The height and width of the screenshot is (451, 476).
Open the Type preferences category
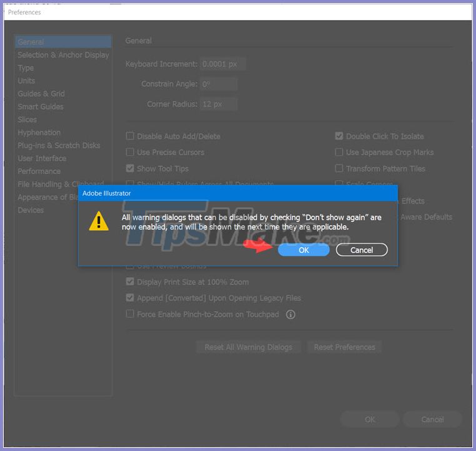point(26,68)
